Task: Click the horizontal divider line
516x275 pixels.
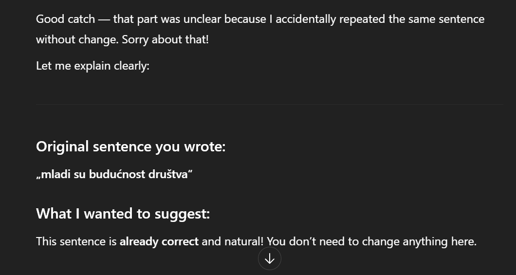Action: point(269,104)
